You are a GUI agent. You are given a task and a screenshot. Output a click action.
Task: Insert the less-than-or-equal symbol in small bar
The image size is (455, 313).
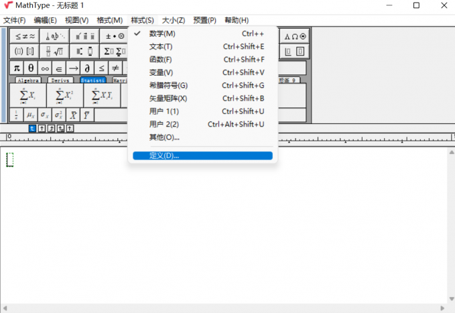[x=101, y=68]
